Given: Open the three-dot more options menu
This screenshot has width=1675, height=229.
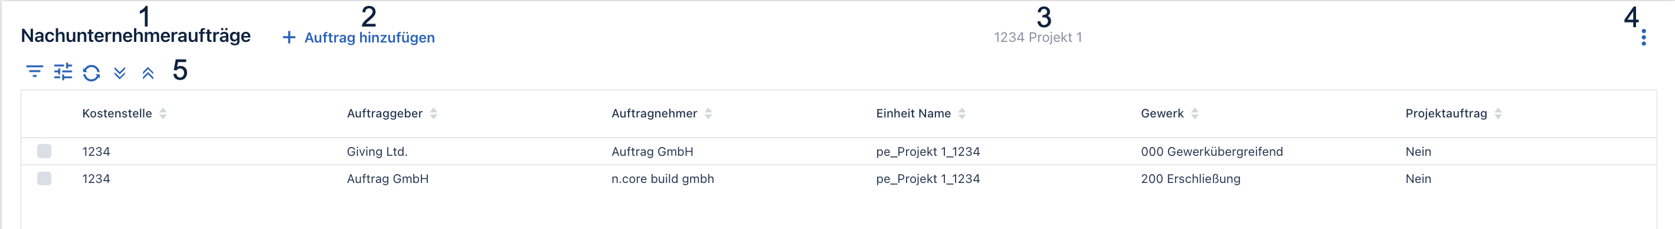Looking at the screenshot, I should point(1643,38).
